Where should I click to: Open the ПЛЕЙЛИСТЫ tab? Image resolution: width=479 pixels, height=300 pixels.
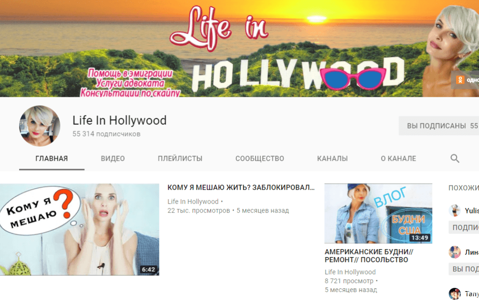point(180,158)
